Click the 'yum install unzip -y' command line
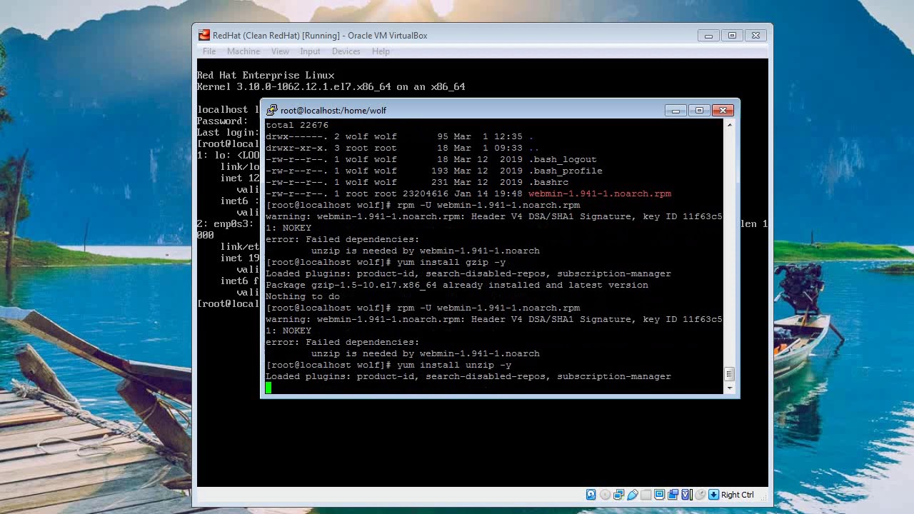Viewport: 914px width, 514px height. (x=454, y=365)
